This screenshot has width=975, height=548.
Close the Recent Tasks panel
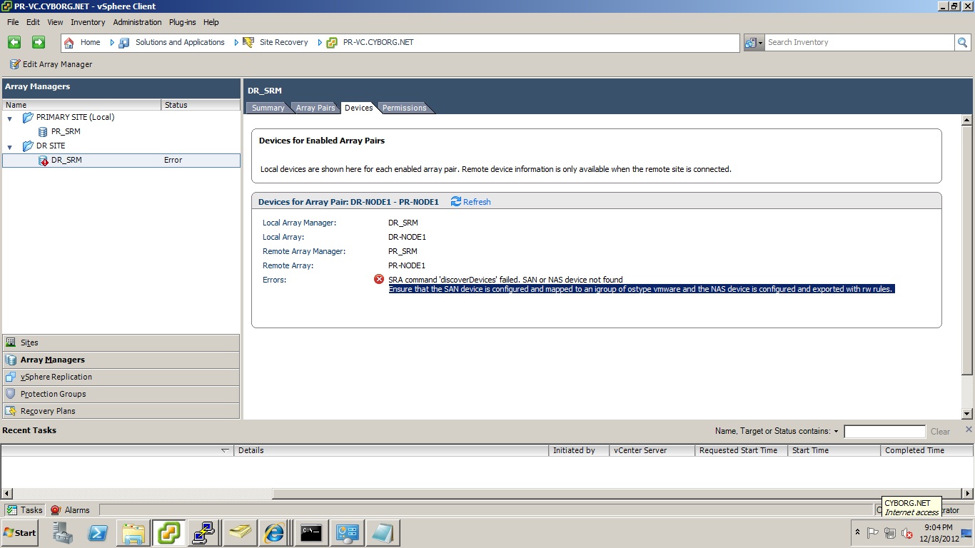pos(969,430)
